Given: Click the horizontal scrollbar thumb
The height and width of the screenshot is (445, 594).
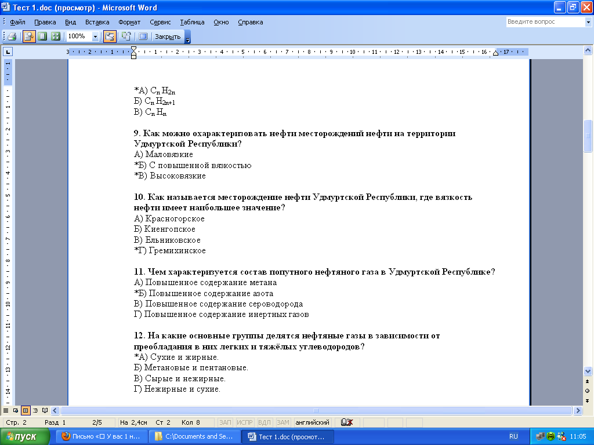Looking at the screenshot, I should tap(316, 411).
